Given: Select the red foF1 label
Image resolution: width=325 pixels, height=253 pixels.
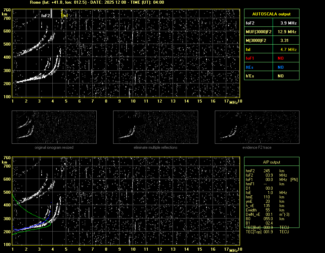Looking at the screenshot, I should (x=251, y=58).
